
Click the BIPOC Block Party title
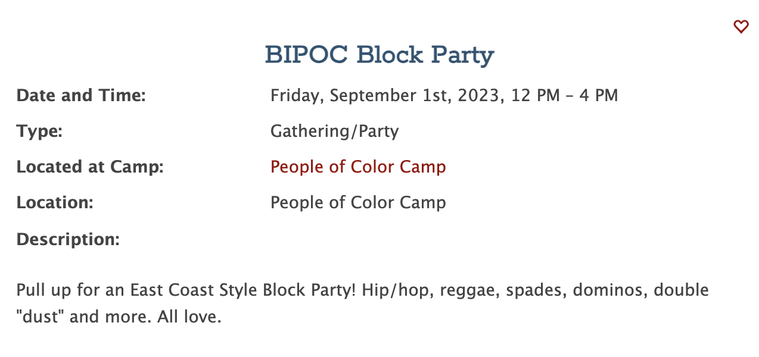pos(379,55)
